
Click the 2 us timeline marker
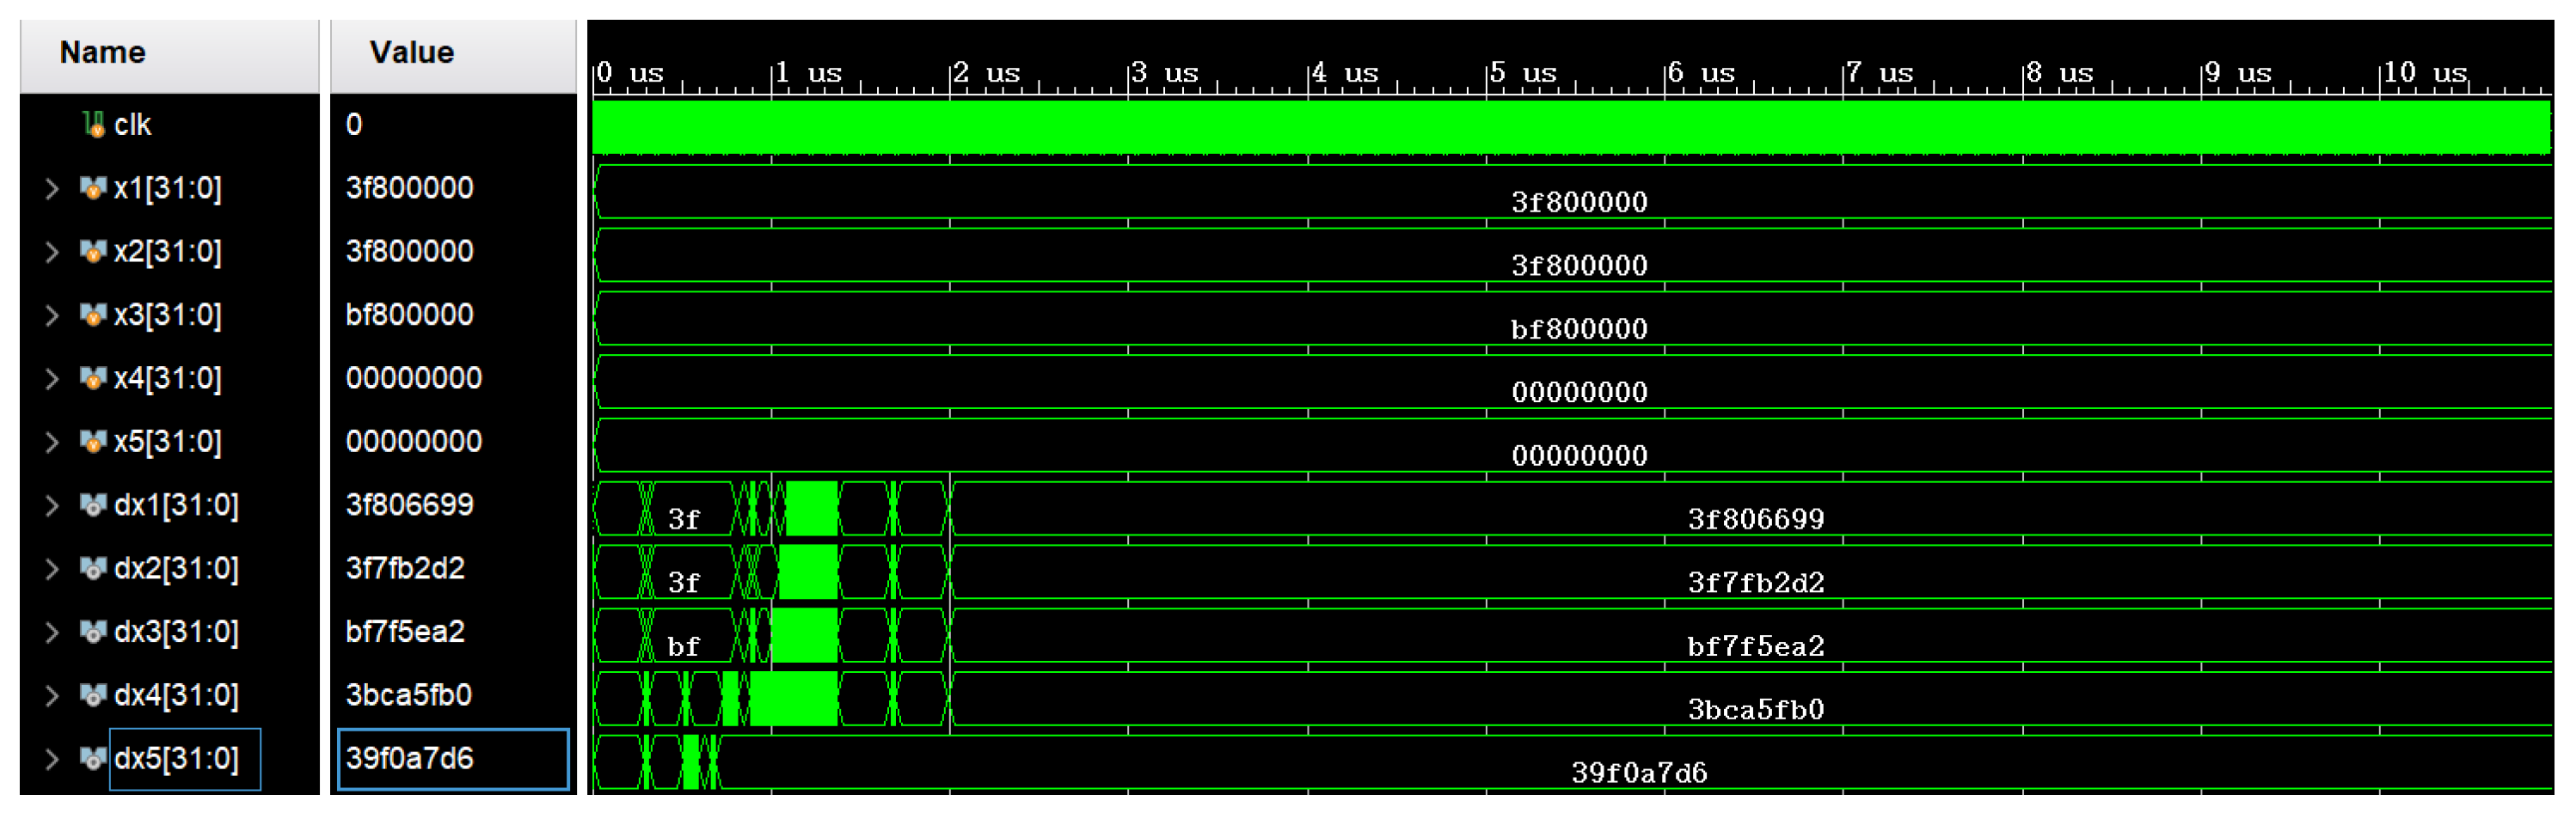tap(986, 73)
